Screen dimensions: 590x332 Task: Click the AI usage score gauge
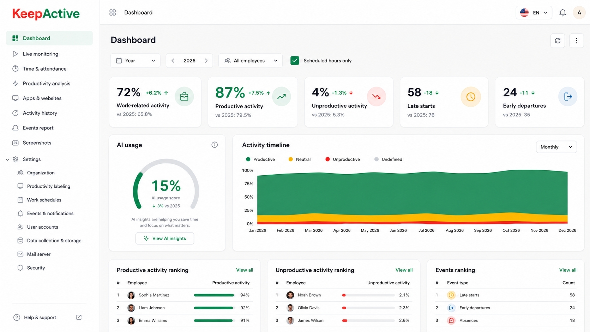click(166, 185)
